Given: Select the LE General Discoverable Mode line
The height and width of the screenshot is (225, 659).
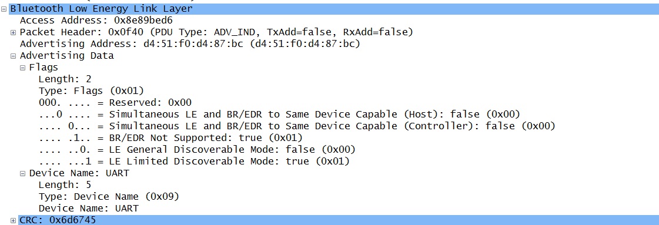Looking at the screenshot, I should 197,149.
